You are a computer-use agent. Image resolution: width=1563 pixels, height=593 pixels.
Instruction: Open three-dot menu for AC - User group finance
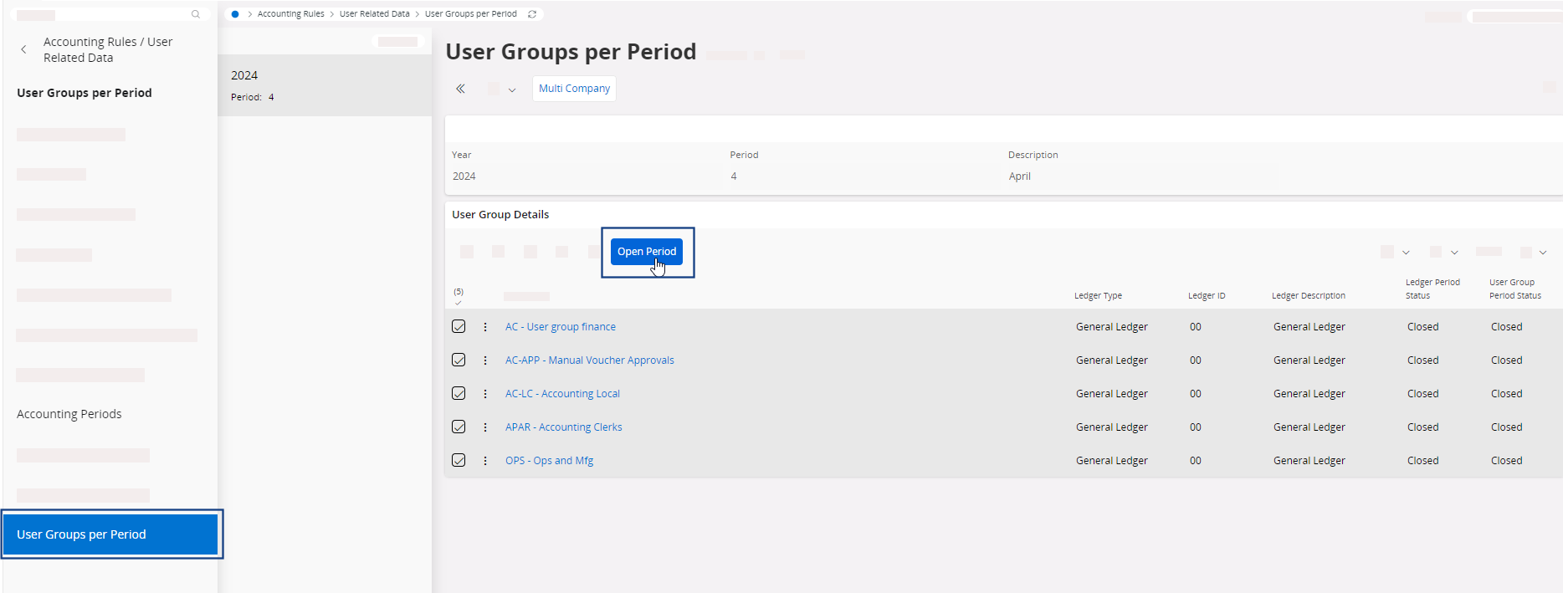485,327
